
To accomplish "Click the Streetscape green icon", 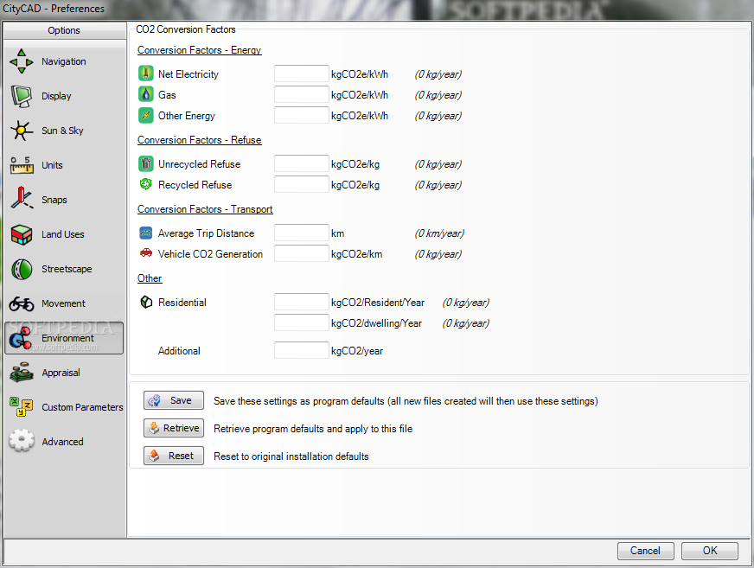I will tap(21, 270).
